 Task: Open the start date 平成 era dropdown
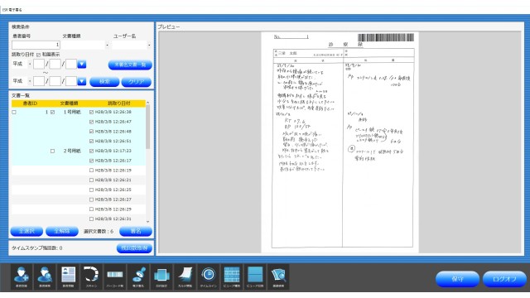[x=30, y=65]
